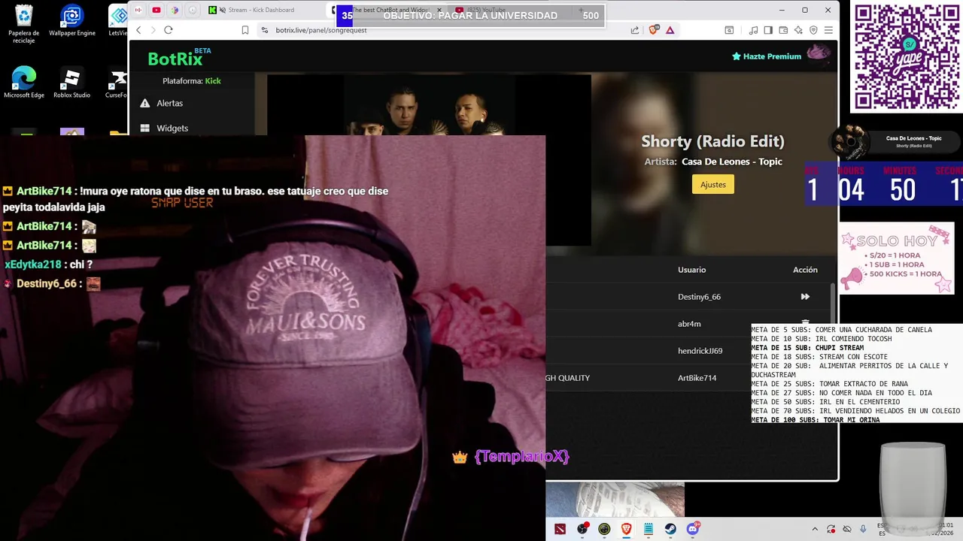The width and height of the screenshot is (963, 541).
Task: Open the Brave playlist music note icon
Action: click(x=754, y=30)
